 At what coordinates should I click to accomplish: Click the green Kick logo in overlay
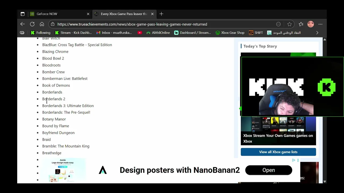tap(327, 87)
